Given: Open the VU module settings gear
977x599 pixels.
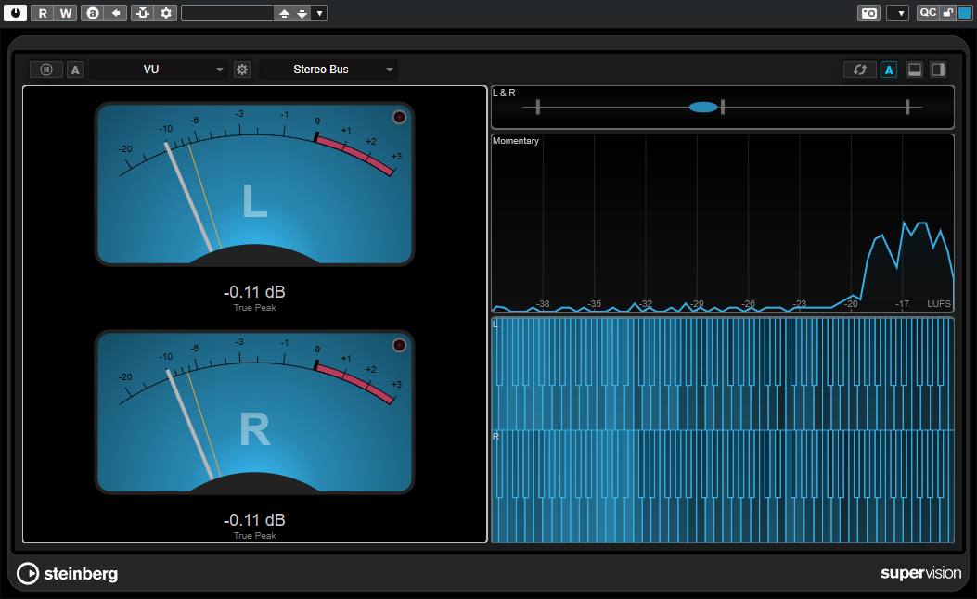Looking at the screenshot, I should [242, 70].
